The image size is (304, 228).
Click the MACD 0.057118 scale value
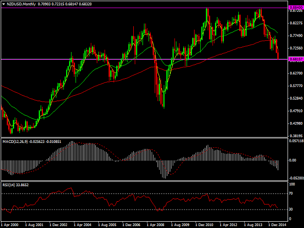296,141
